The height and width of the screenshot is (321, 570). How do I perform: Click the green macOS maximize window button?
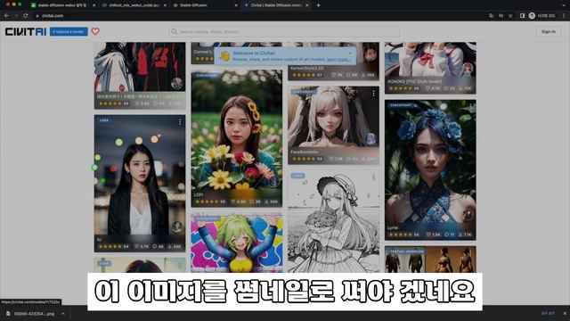click(20, 4)
